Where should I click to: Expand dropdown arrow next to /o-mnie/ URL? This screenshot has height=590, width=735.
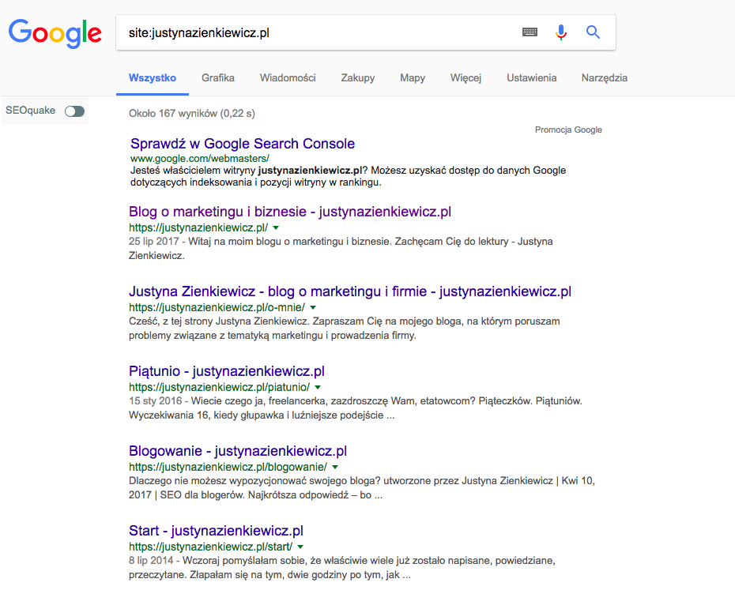[x=313, y=308]
